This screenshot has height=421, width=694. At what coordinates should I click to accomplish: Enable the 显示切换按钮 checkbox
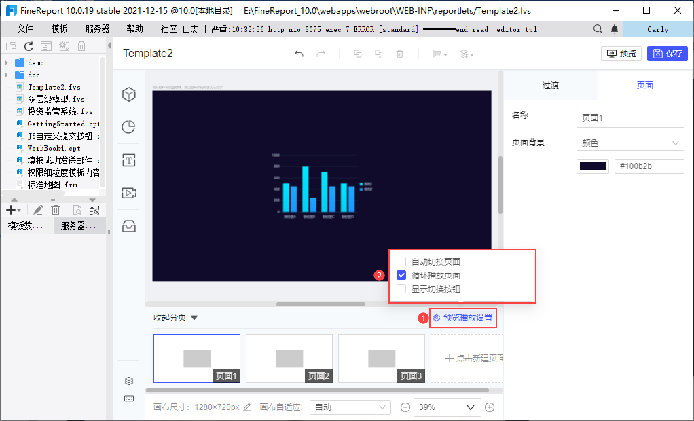pos(401,289)
